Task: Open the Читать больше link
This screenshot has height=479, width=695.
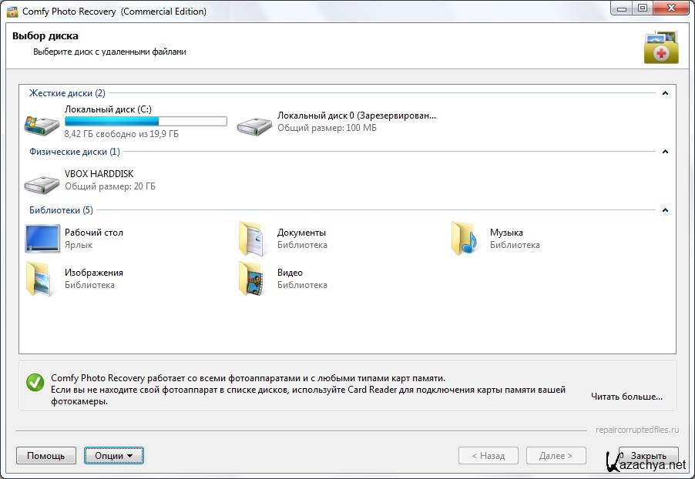Action: 626,397
